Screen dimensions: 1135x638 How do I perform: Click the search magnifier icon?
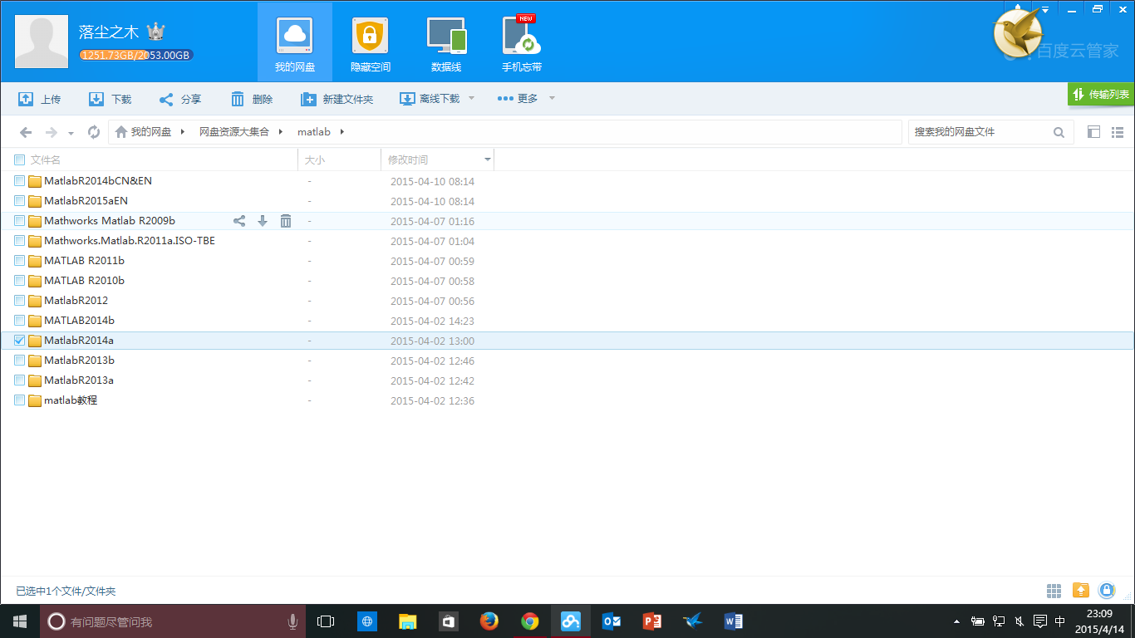1059,132
